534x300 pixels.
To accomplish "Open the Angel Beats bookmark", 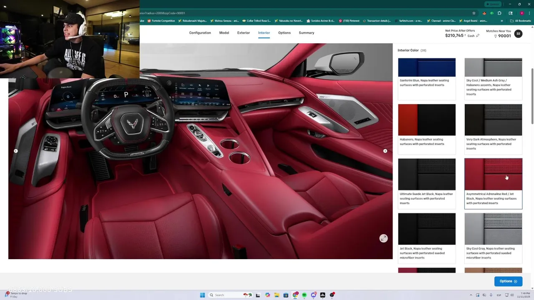I will pyautogui.click(x=473, y=21).
